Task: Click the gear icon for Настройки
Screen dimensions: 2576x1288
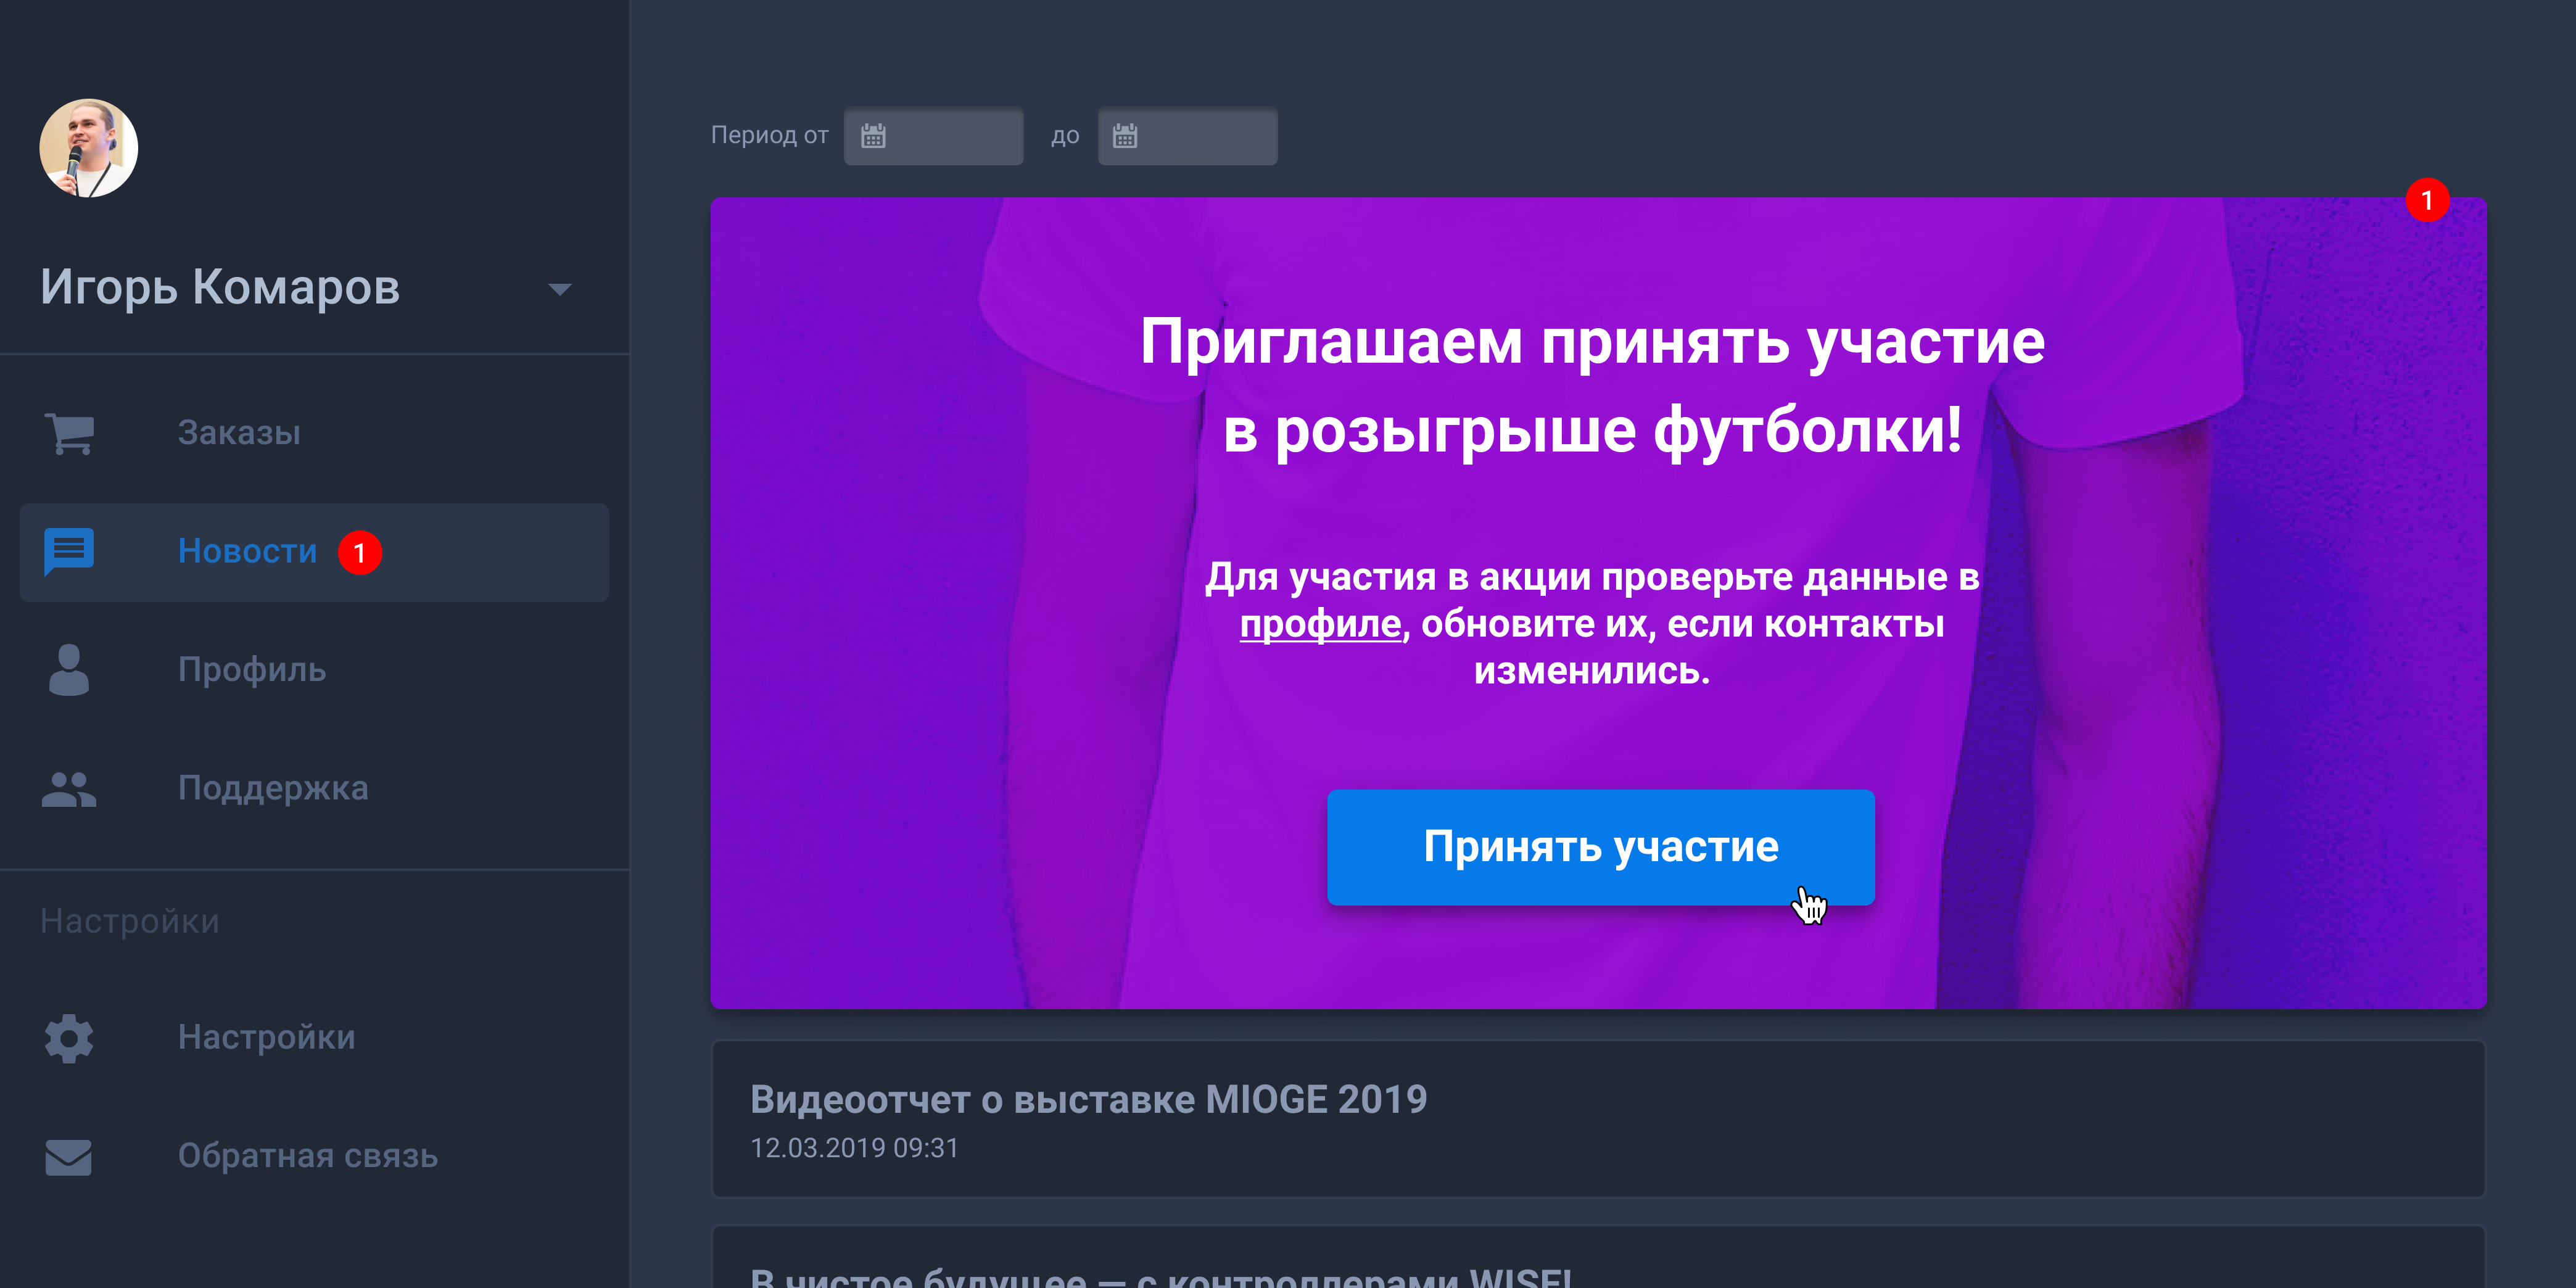Action: coord(69,1038)
